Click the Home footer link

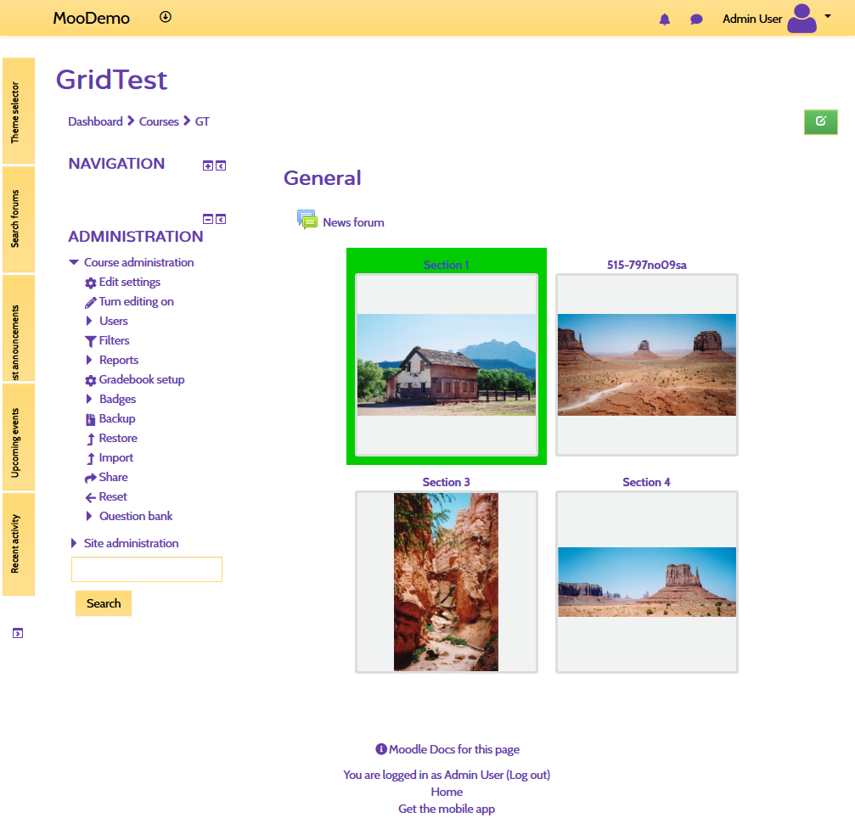pyautogui.click(x=447, y=792)
